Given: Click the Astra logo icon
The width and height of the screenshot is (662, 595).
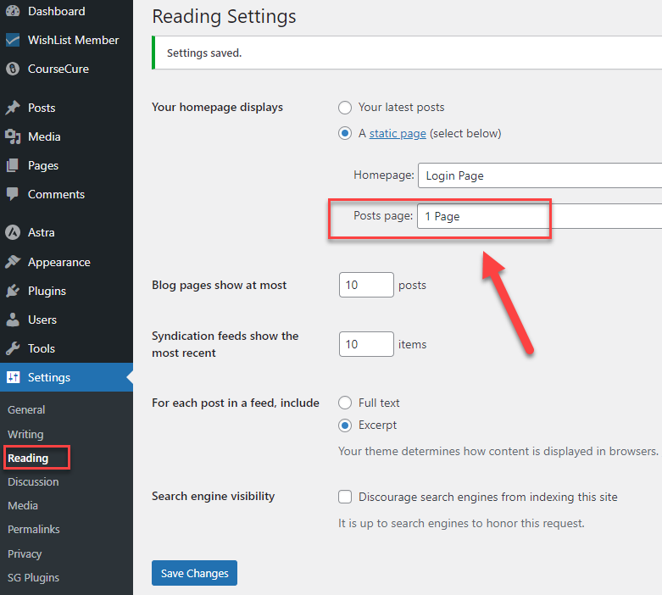Looking at the screenshot, I should pos(13,232).
